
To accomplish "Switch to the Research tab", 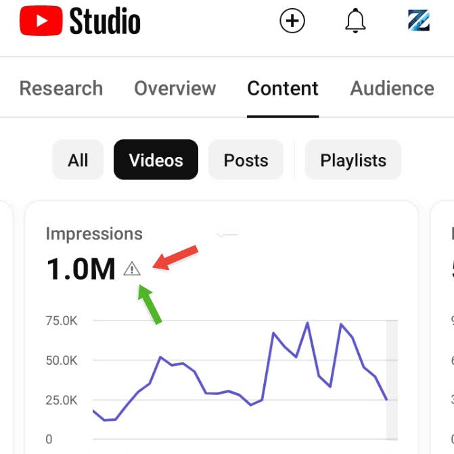I will pos(61,88).
